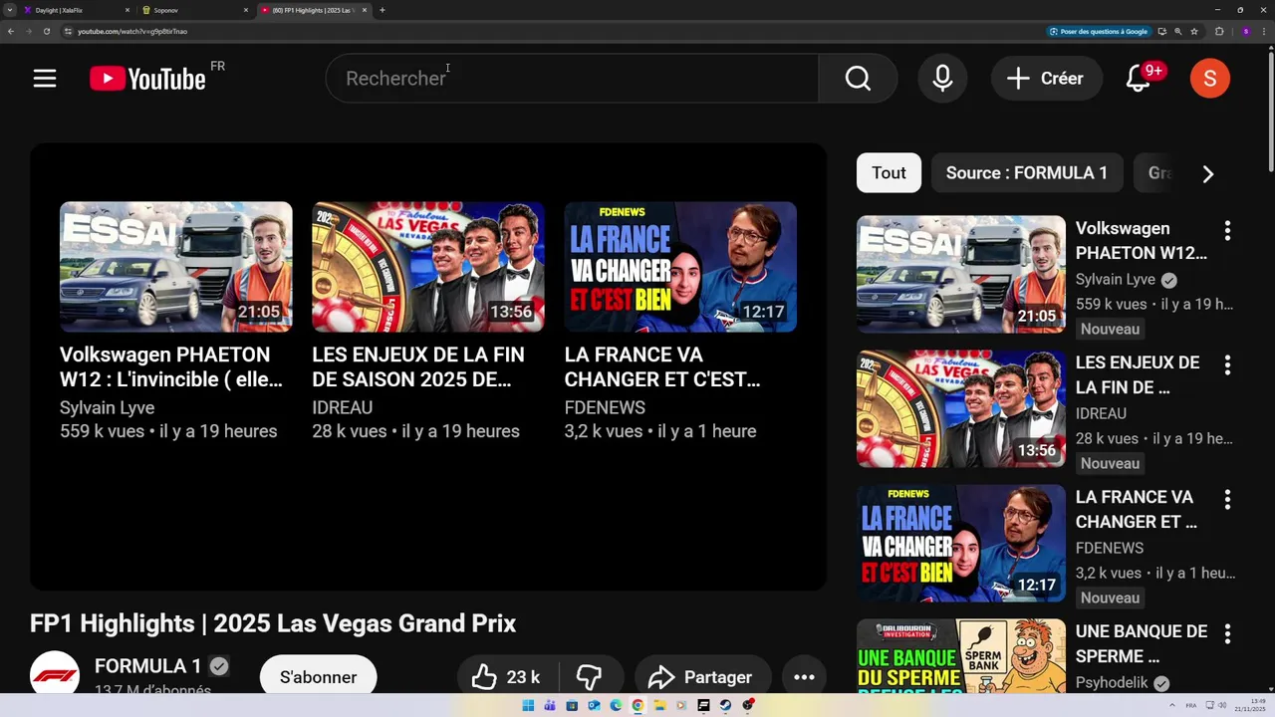Click IDREAU channel name in sidebar
The width and height of the screenshot is (1275, 717).
1101,414
